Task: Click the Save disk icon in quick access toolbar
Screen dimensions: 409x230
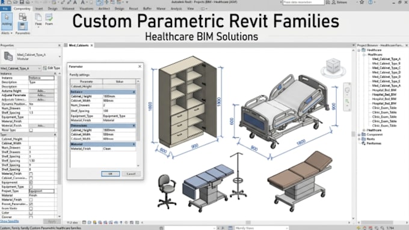Action: click(x=22, y=2)
